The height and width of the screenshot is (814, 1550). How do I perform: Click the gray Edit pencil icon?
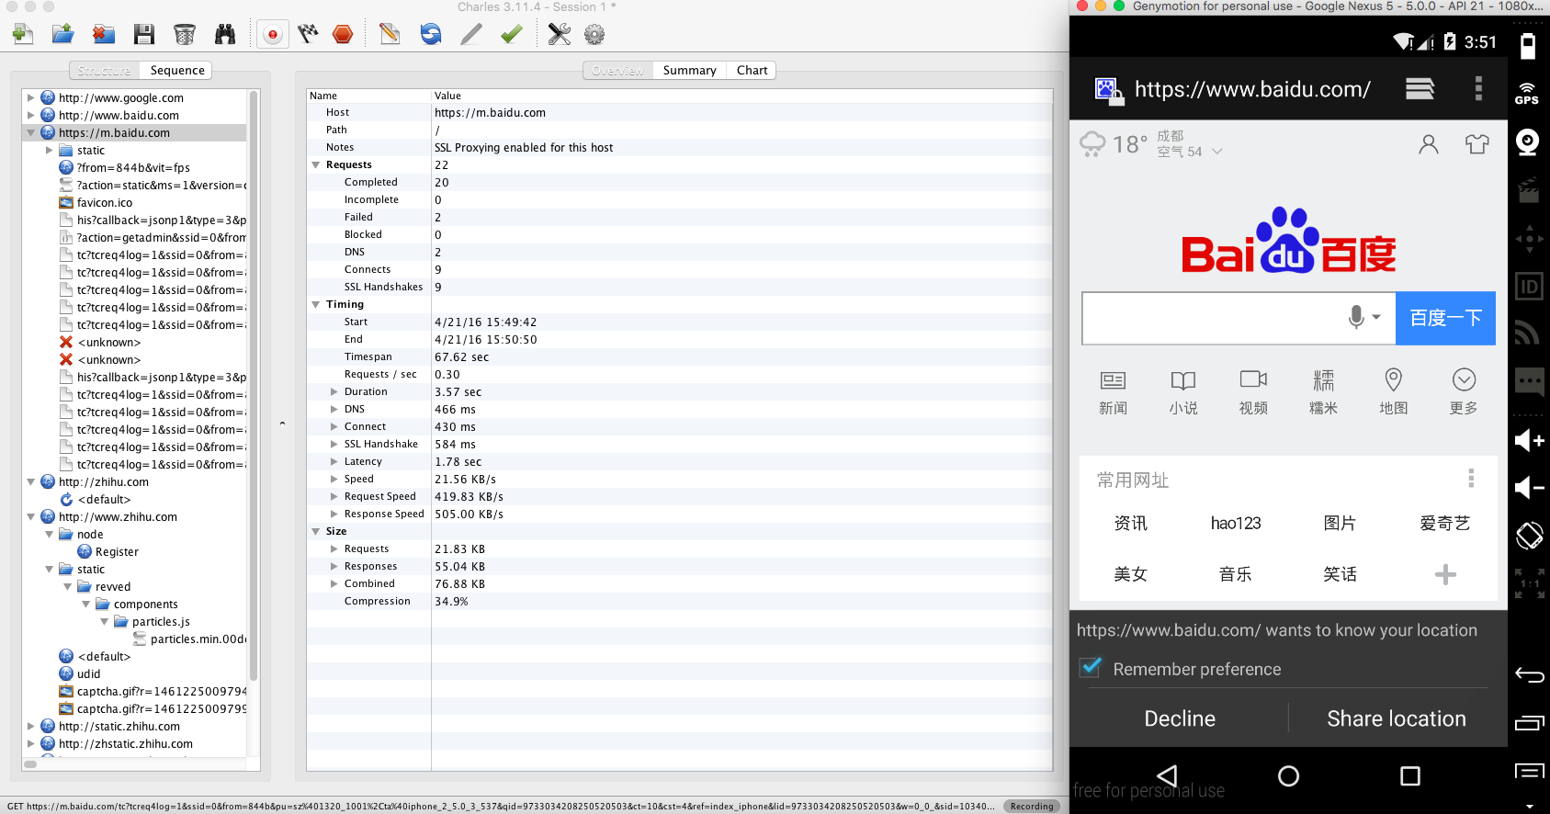[x=470, y=35]
